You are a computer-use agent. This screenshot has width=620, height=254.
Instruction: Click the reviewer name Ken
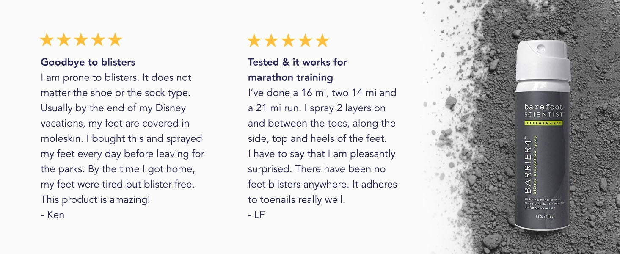[55, 215]
